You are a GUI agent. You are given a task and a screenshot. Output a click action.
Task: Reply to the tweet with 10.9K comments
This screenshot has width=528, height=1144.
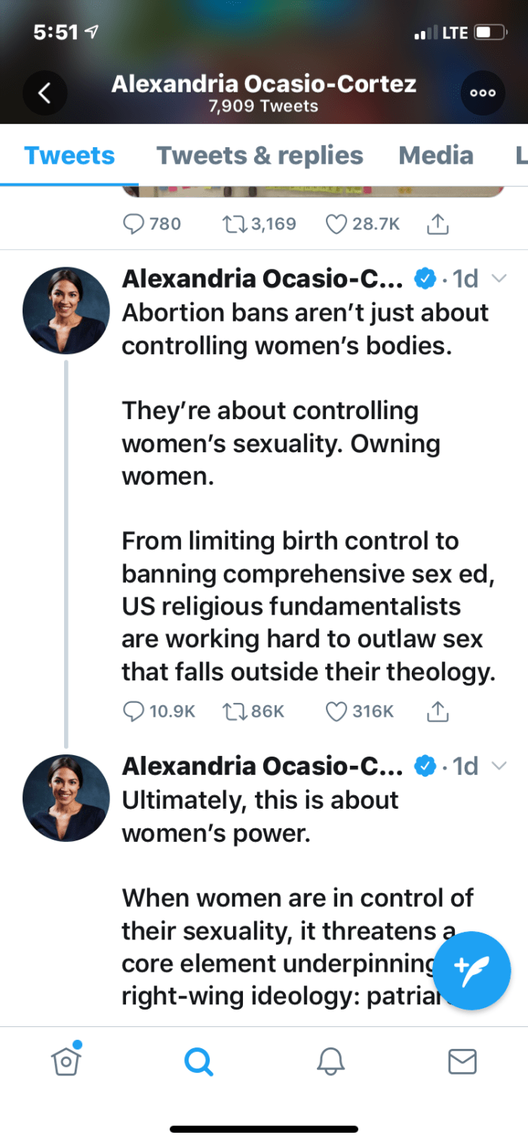[134, 711]
